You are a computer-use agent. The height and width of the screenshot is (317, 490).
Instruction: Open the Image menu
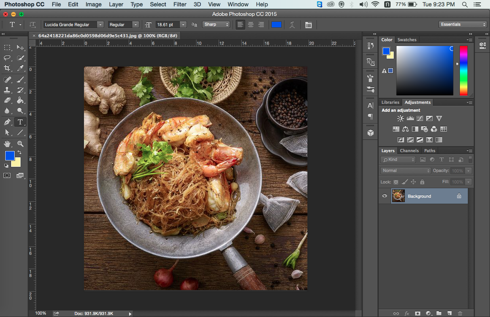point(93,4)
